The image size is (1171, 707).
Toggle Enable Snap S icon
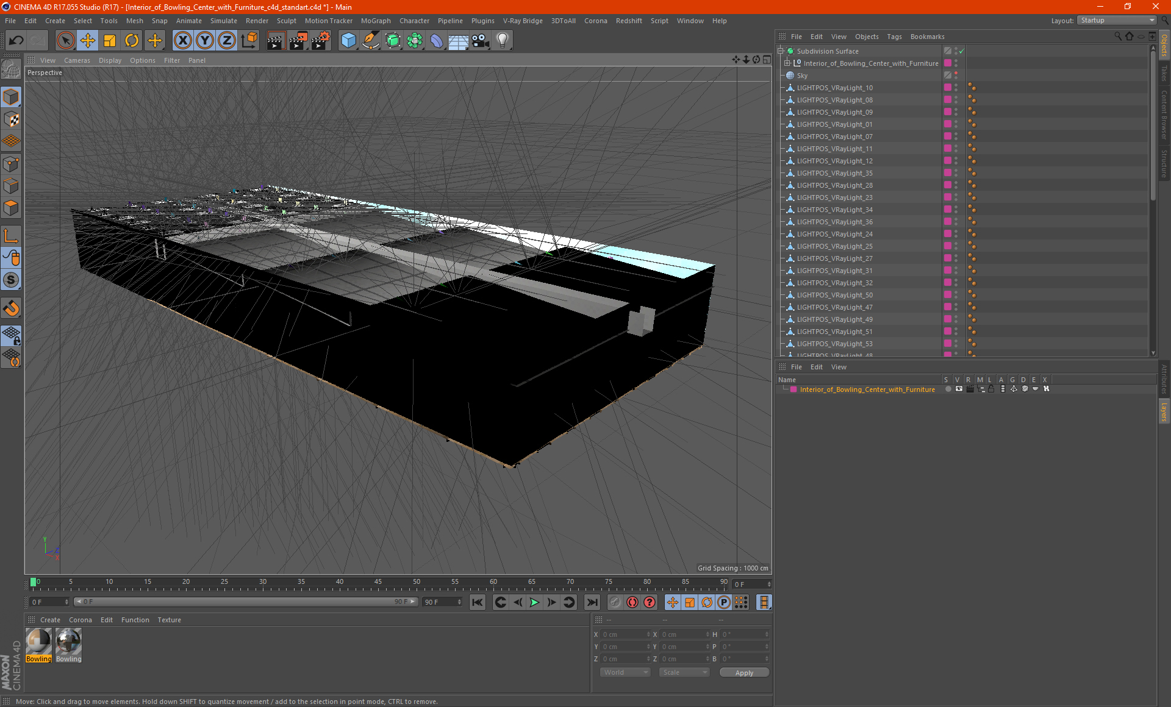point(11,280)
